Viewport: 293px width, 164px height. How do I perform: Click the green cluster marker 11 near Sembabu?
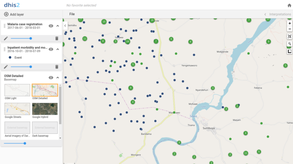click(85, 39)
